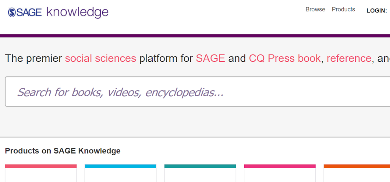Click the purple divider bar under header

[195, 36]
